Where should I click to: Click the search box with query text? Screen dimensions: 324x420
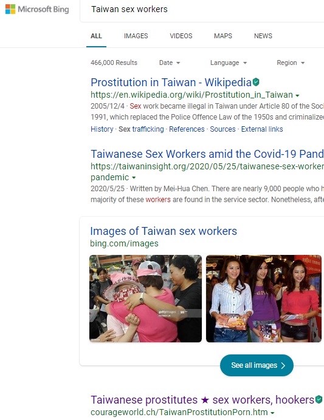pyautogui.click(x=202, y=10)
